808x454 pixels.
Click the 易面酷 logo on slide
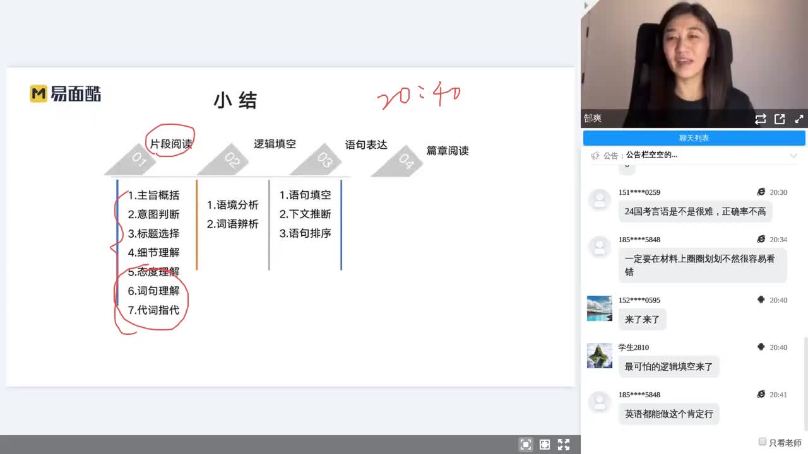(65, 94)
